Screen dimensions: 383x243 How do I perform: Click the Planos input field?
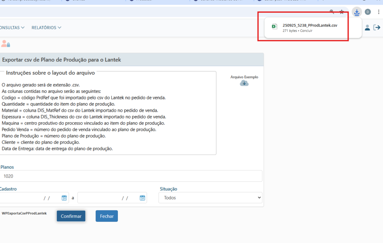click(x=131, y=176)
